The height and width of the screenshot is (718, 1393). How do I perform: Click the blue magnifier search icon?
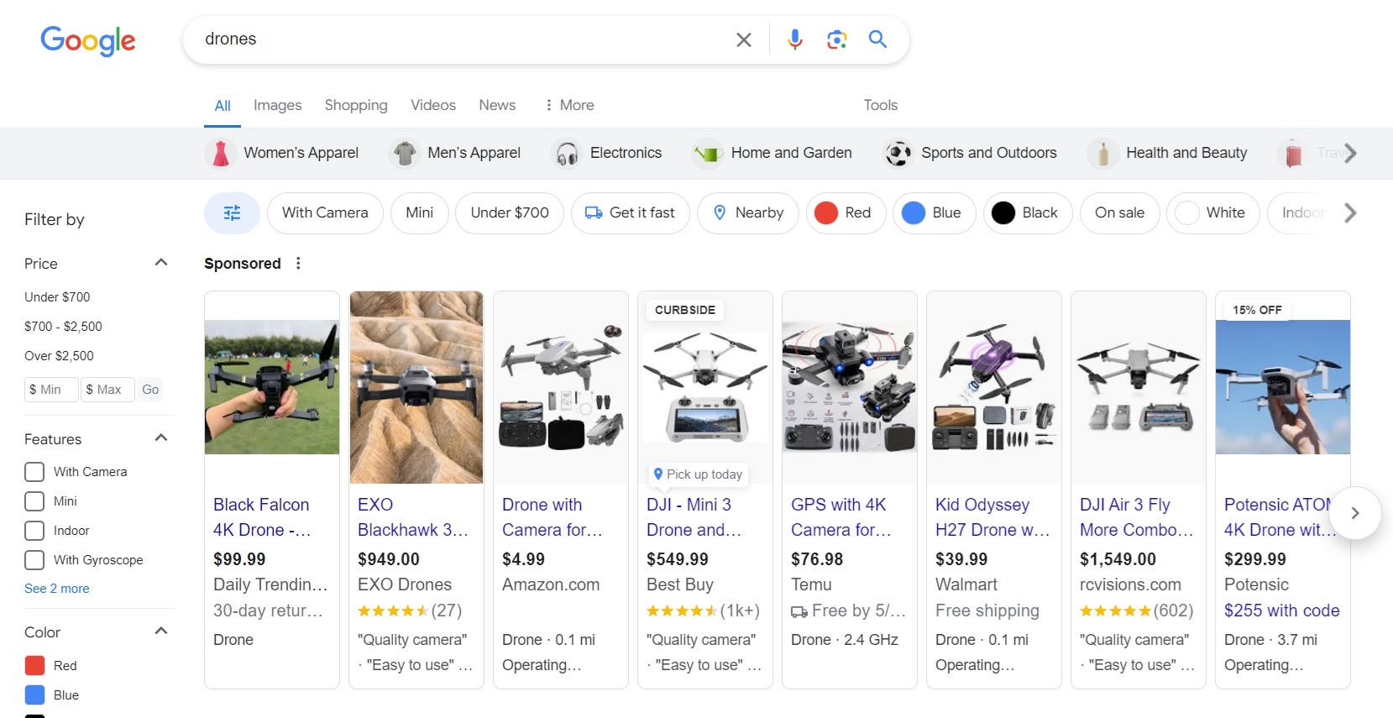(877, 39)
